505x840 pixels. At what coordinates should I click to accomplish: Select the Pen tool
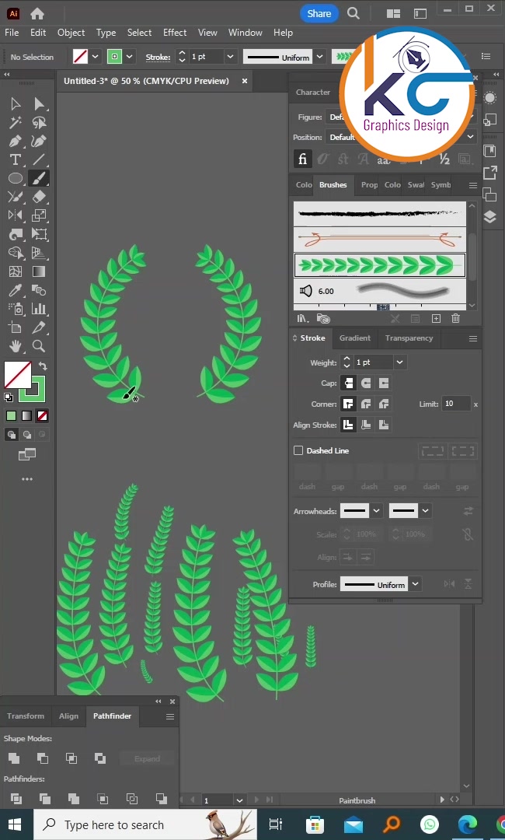tap(16, 142)
